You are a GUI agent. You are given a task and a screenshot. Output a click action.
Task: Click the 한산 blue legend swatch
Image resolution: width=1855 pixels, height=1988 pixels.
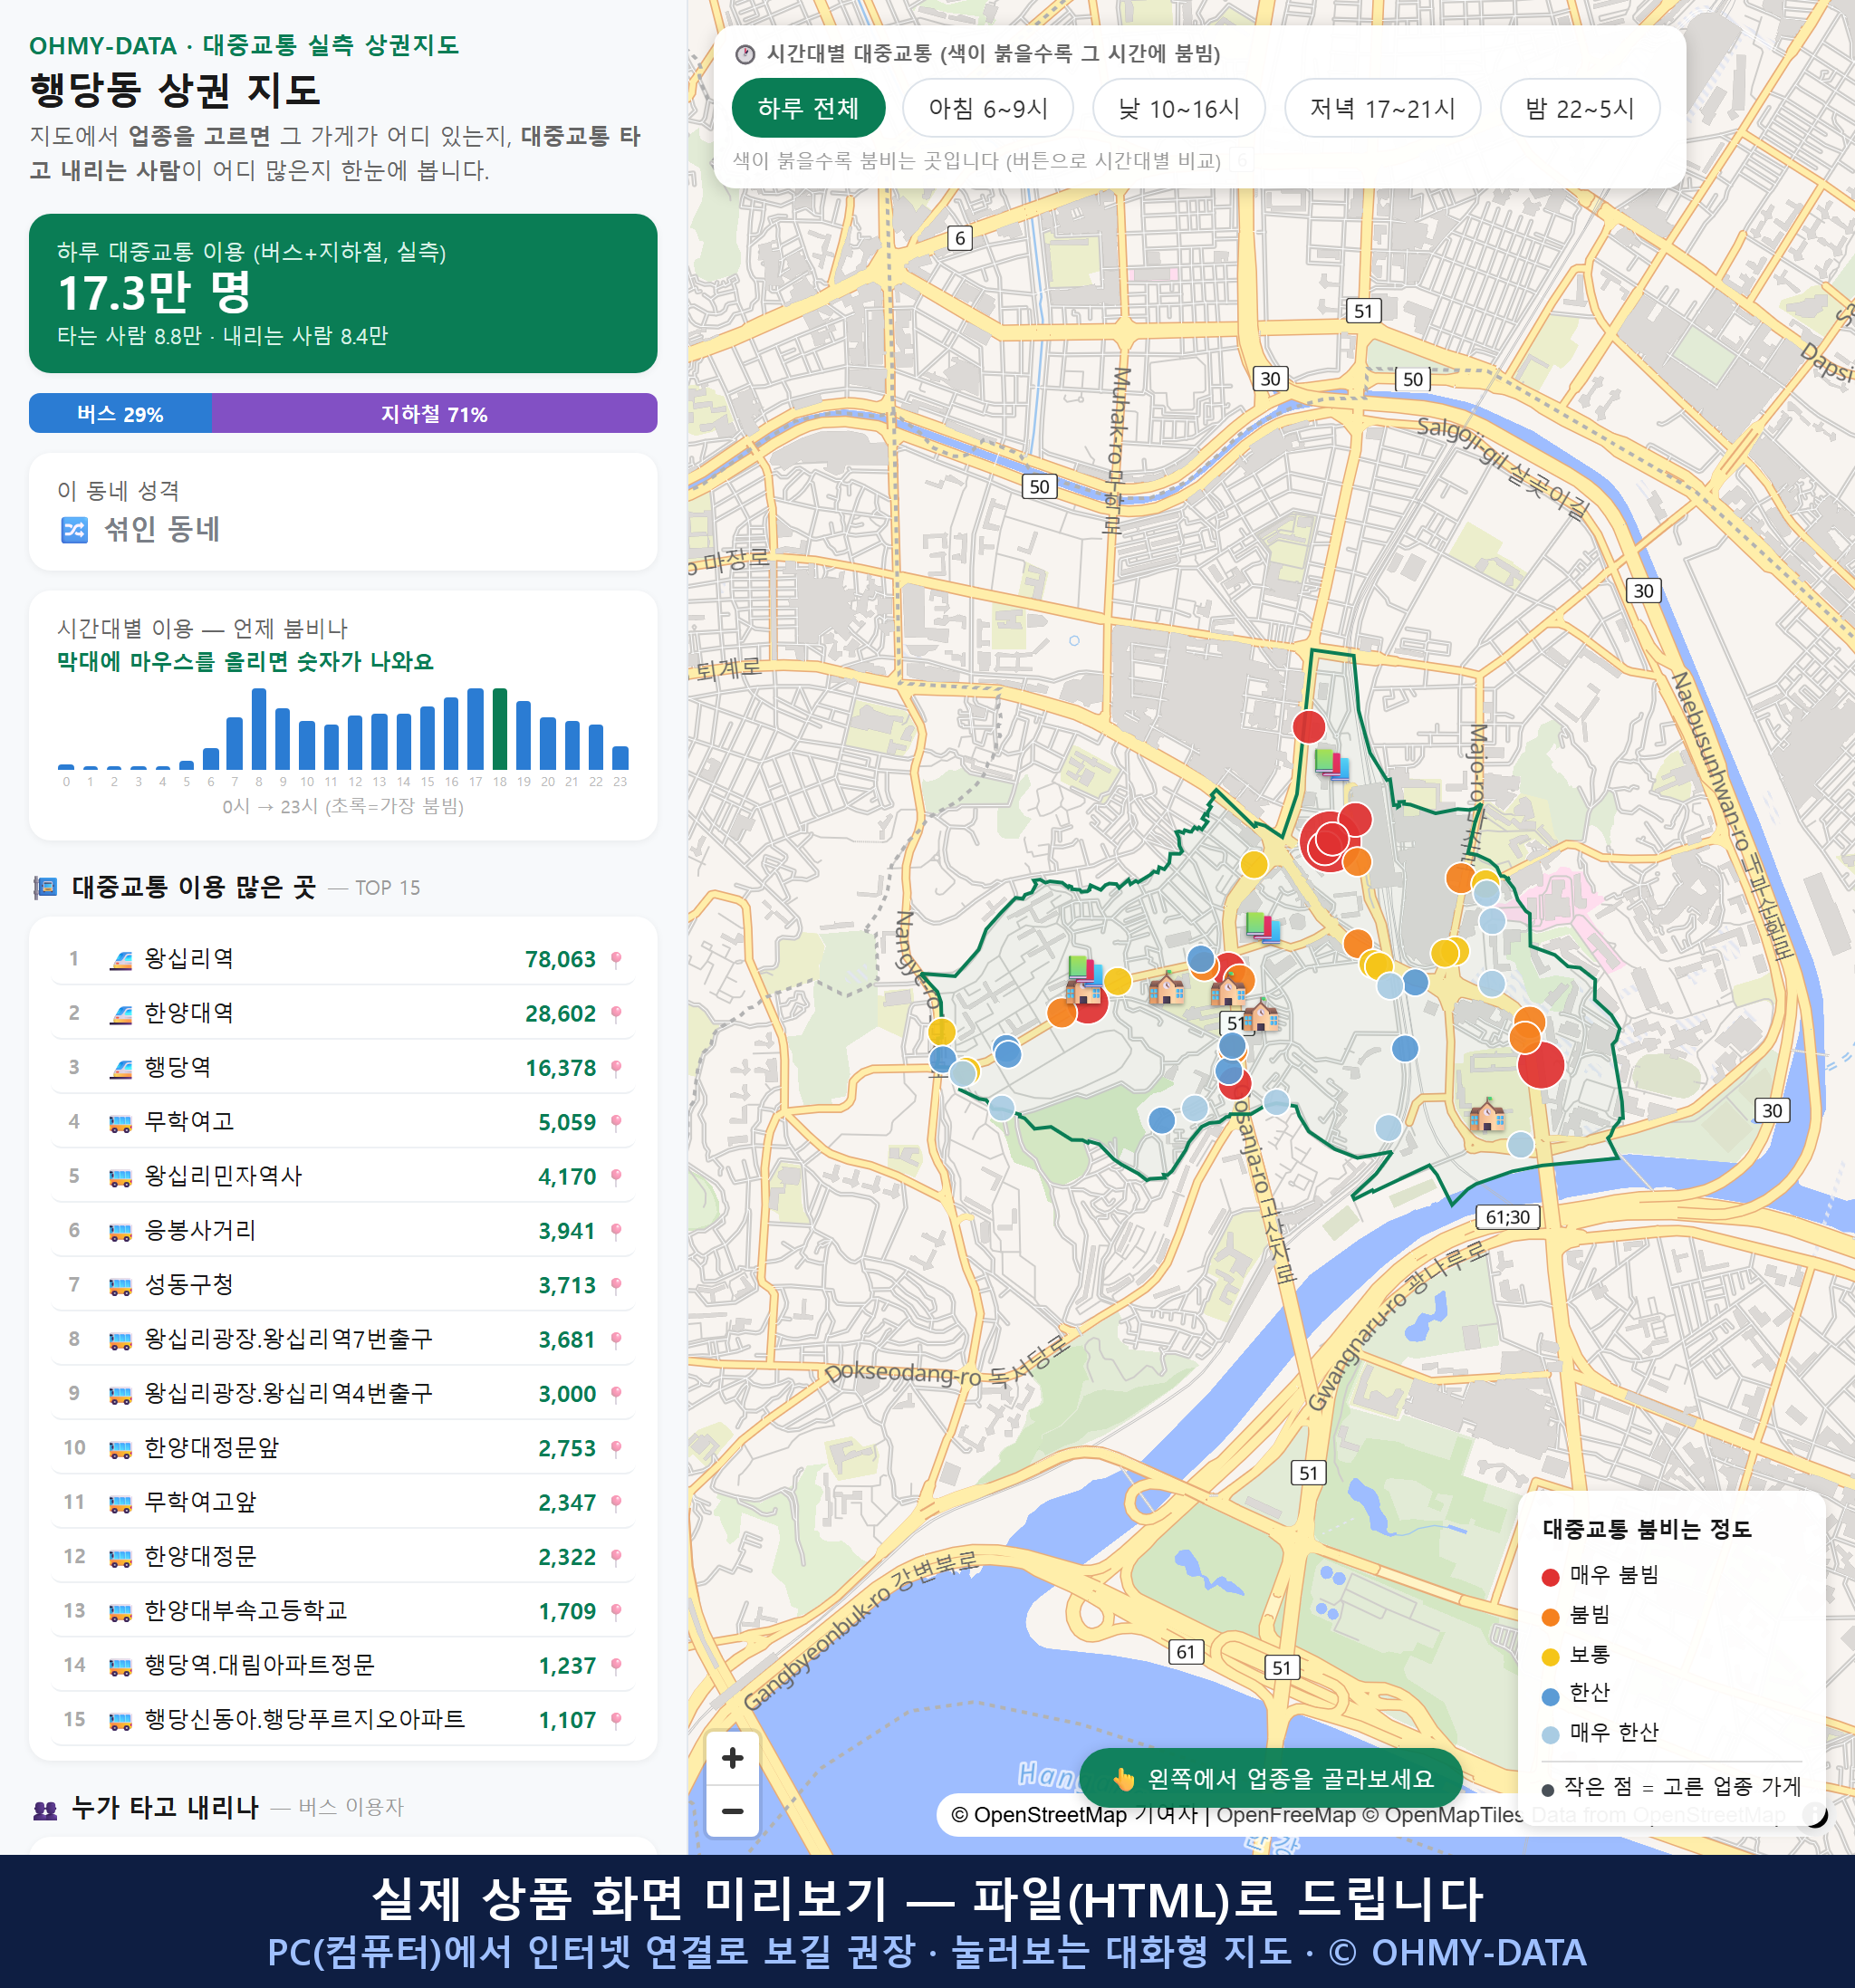point(1550,1696)
